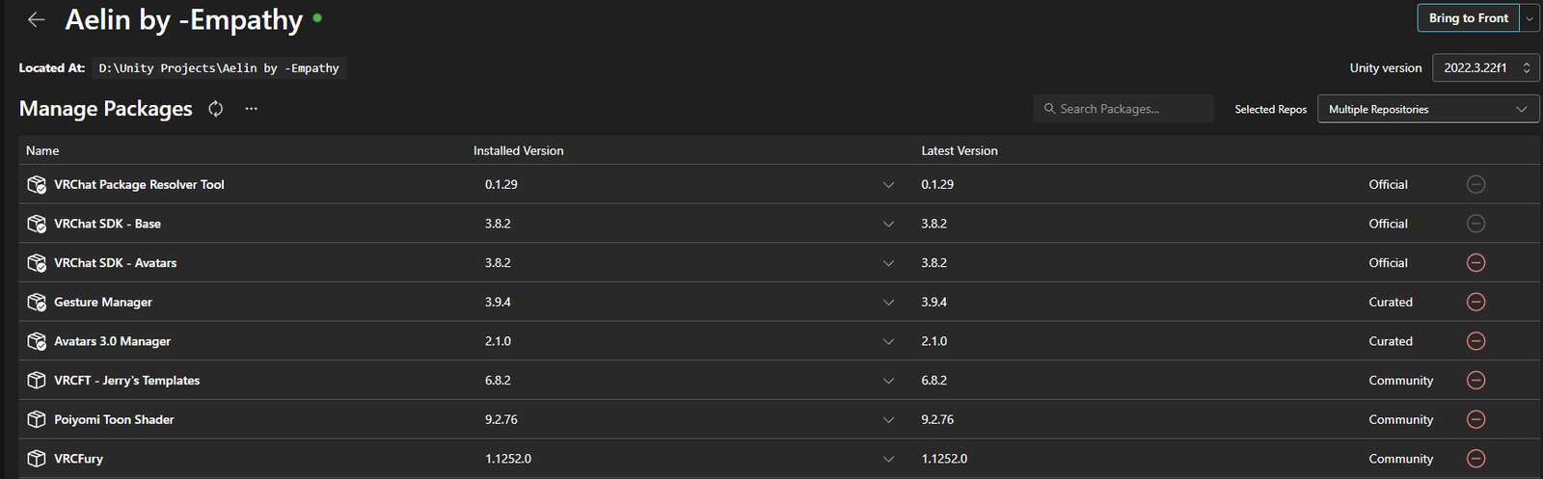This screenshot has width=1543, height=479.
Task: Expand the Bring to Front arrow menu
Action: point(1529,18)
